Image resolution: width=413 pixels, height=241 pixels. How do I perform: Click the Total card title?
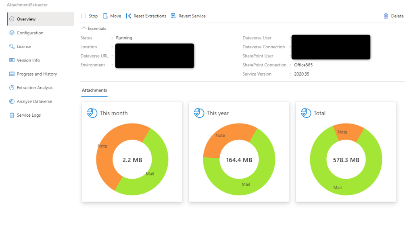(319, 113)
